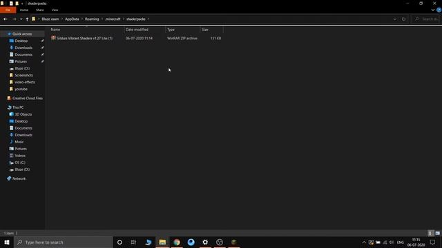
Task: Open Blaze (D:) under This PC
Action: pyautogui.click(x=22, y=169)
